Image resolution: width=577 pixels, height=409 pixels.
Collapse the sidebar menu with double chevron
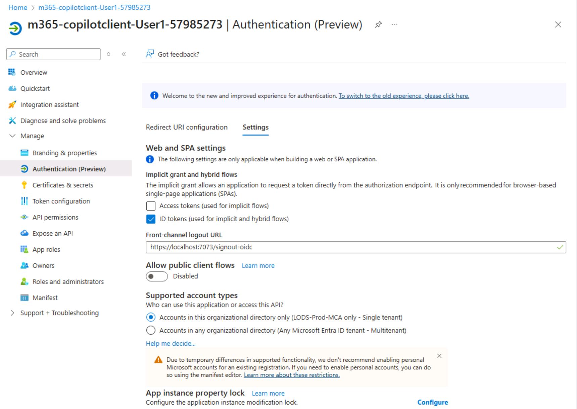124,54
